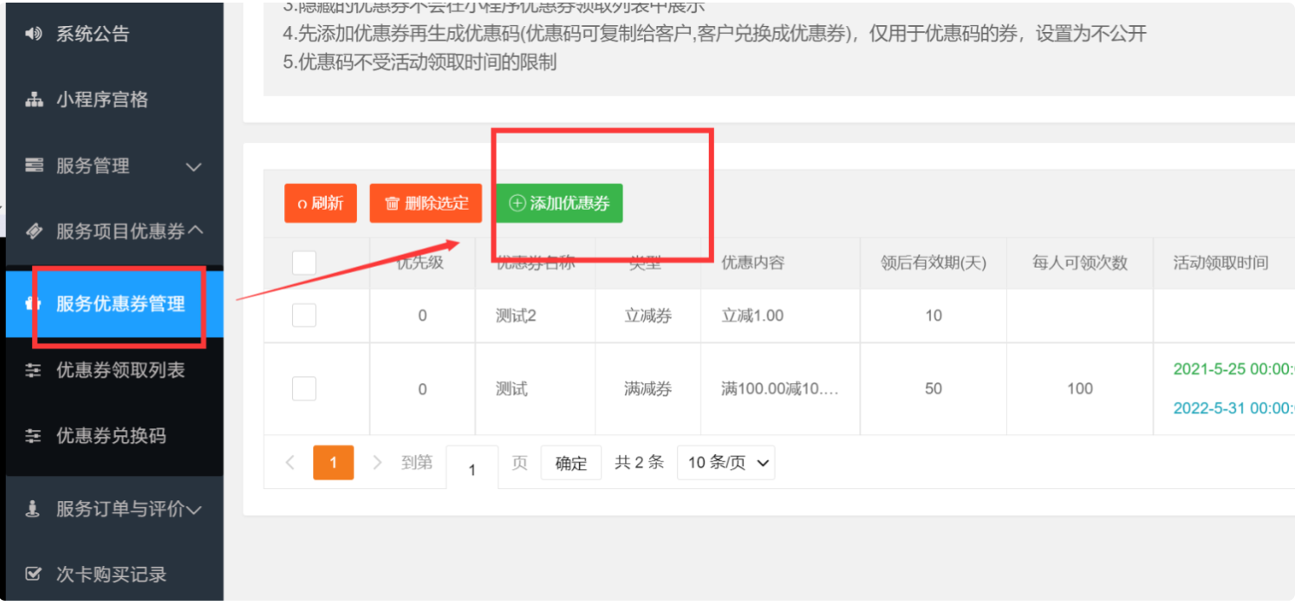
Task: Go to previous page arrow in pagination
Action: (x=290, y=463)
